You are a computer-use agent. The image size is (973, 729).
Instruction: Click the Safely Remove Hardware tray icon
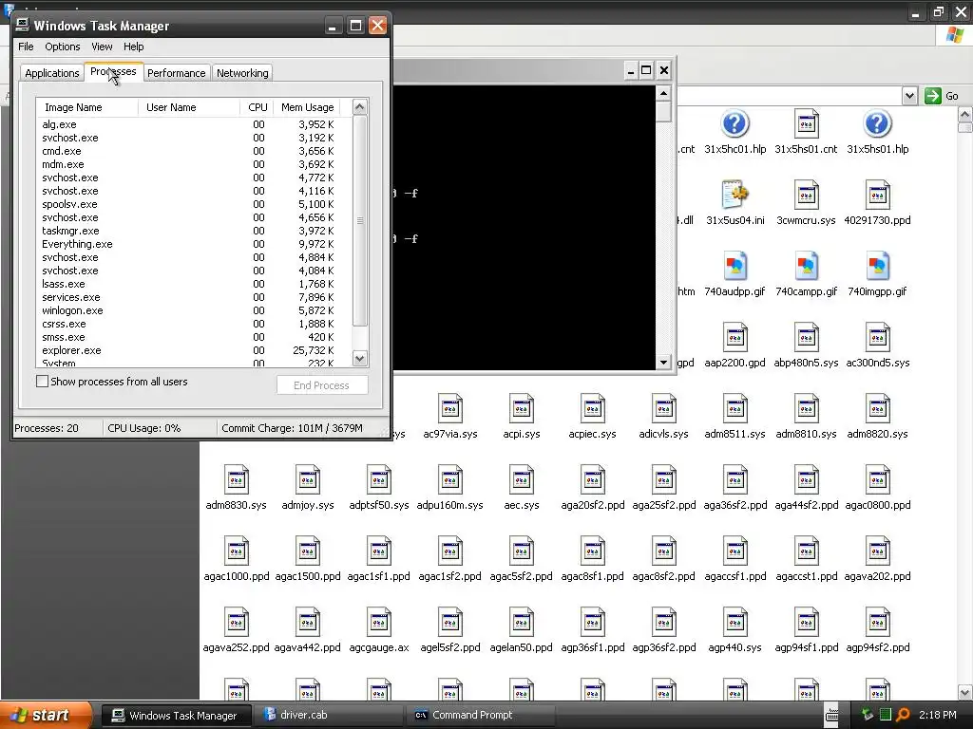pyautogui.click(x=868, y=715)
